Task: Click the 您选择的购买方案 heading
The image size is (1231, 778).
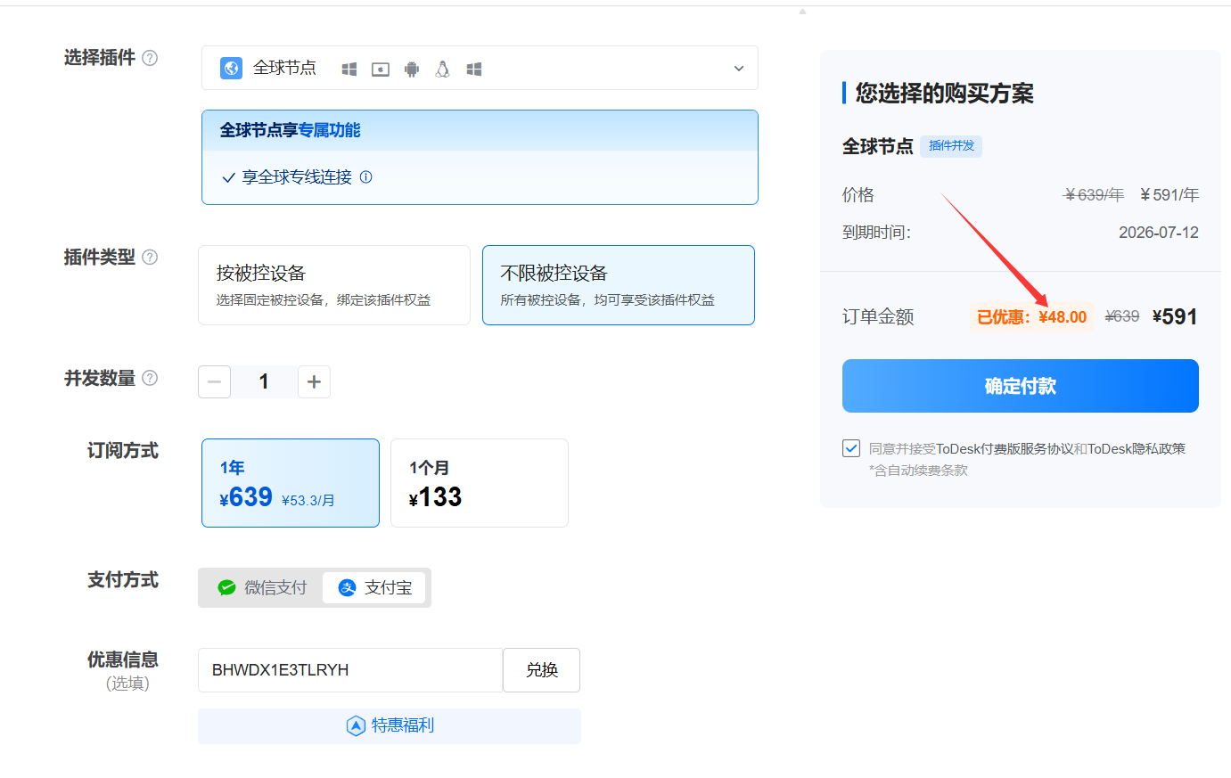Action: [x=945, y=93]
